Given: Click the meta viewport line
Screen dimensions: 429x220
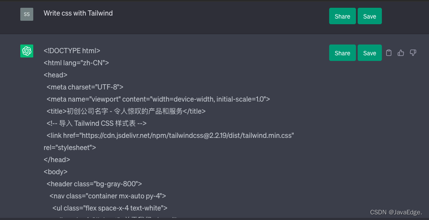Looking at the screenshot, I should pyautogui.click(x=158, y=99).
